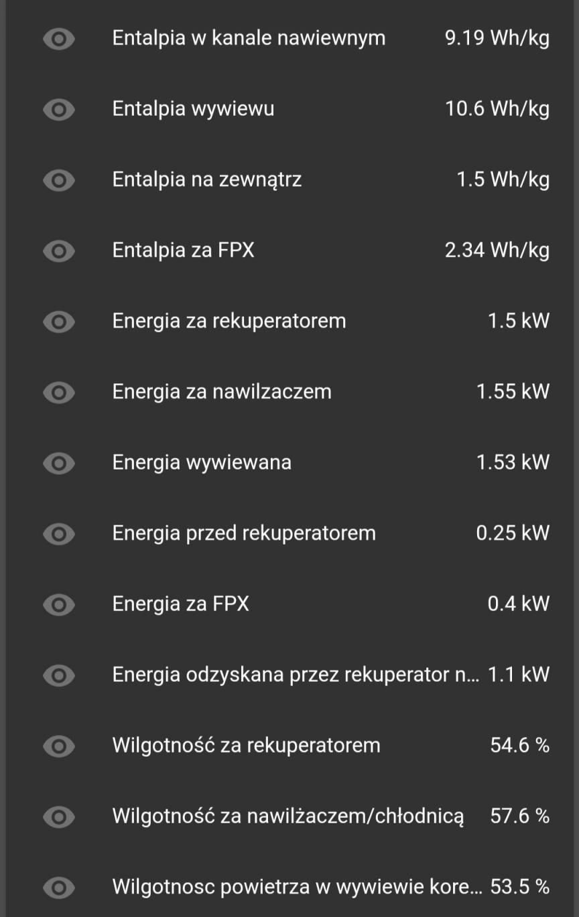Click eye icon for Energia za rekuperatorem
Image resolution: width=579 pixels, height=917 pixels.
59,322
